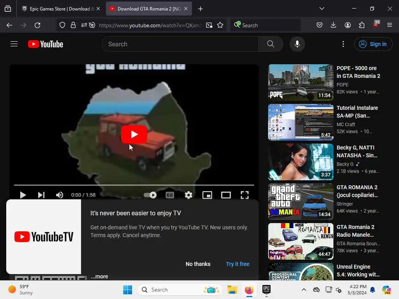Enable miniplayer mode
Viewport: 399px width, 299px height.
pos(207,195)
